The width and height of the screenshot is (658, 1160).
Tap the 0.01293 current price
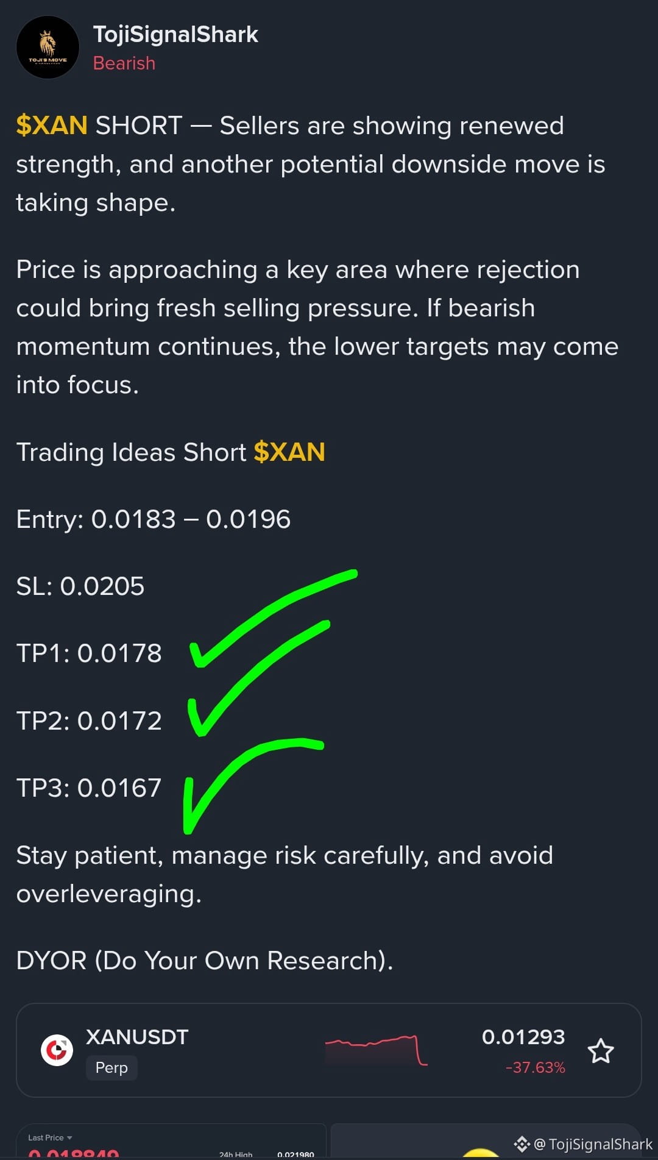pyautogui.click(x=523, y=1037)
